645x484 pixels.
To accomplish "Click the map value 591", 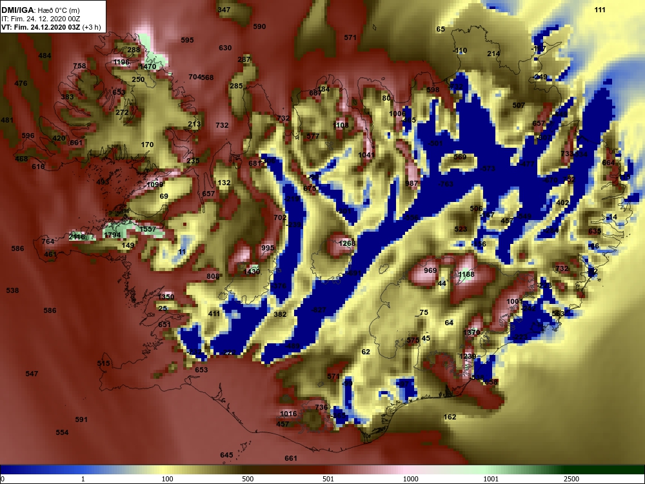I will tap(81, 420).
